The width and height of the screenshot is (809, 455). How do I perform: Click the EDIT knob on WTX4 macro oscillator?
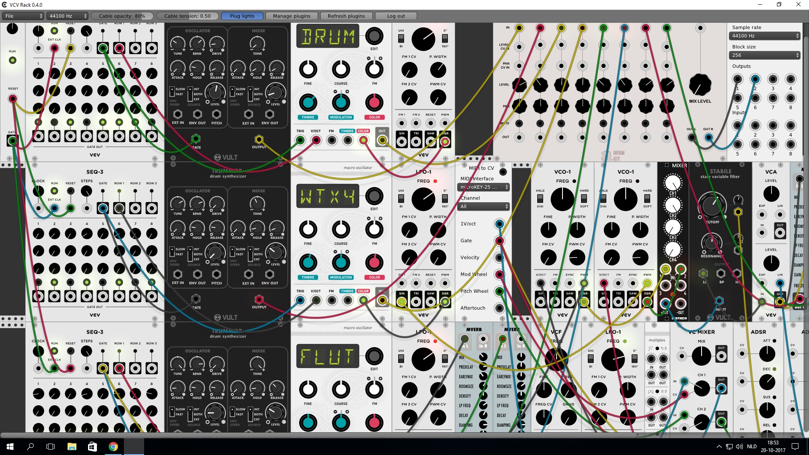pos(374,196)
